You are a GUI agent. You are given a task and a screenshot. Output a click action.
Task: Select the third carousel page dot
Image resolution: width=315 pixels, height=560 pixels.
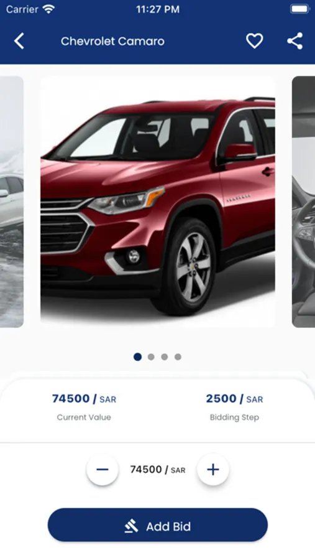[165, 357]
